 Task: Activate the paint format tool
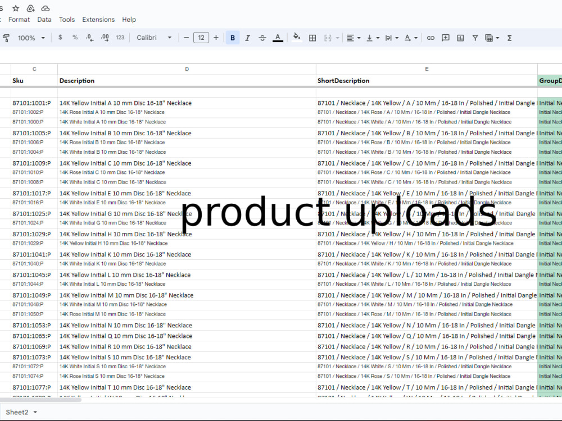(6, 38)
